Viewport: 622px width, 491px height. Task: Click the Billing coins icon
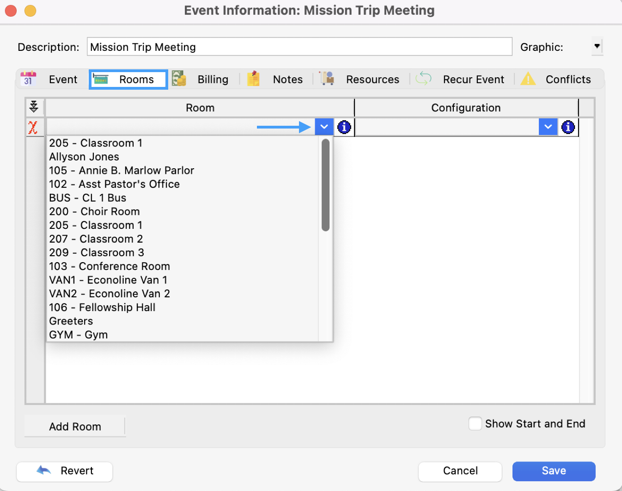coord(179,79)
